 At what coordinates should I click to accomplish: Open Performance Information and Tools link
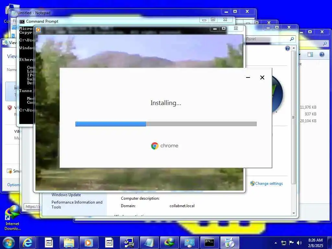77,205
